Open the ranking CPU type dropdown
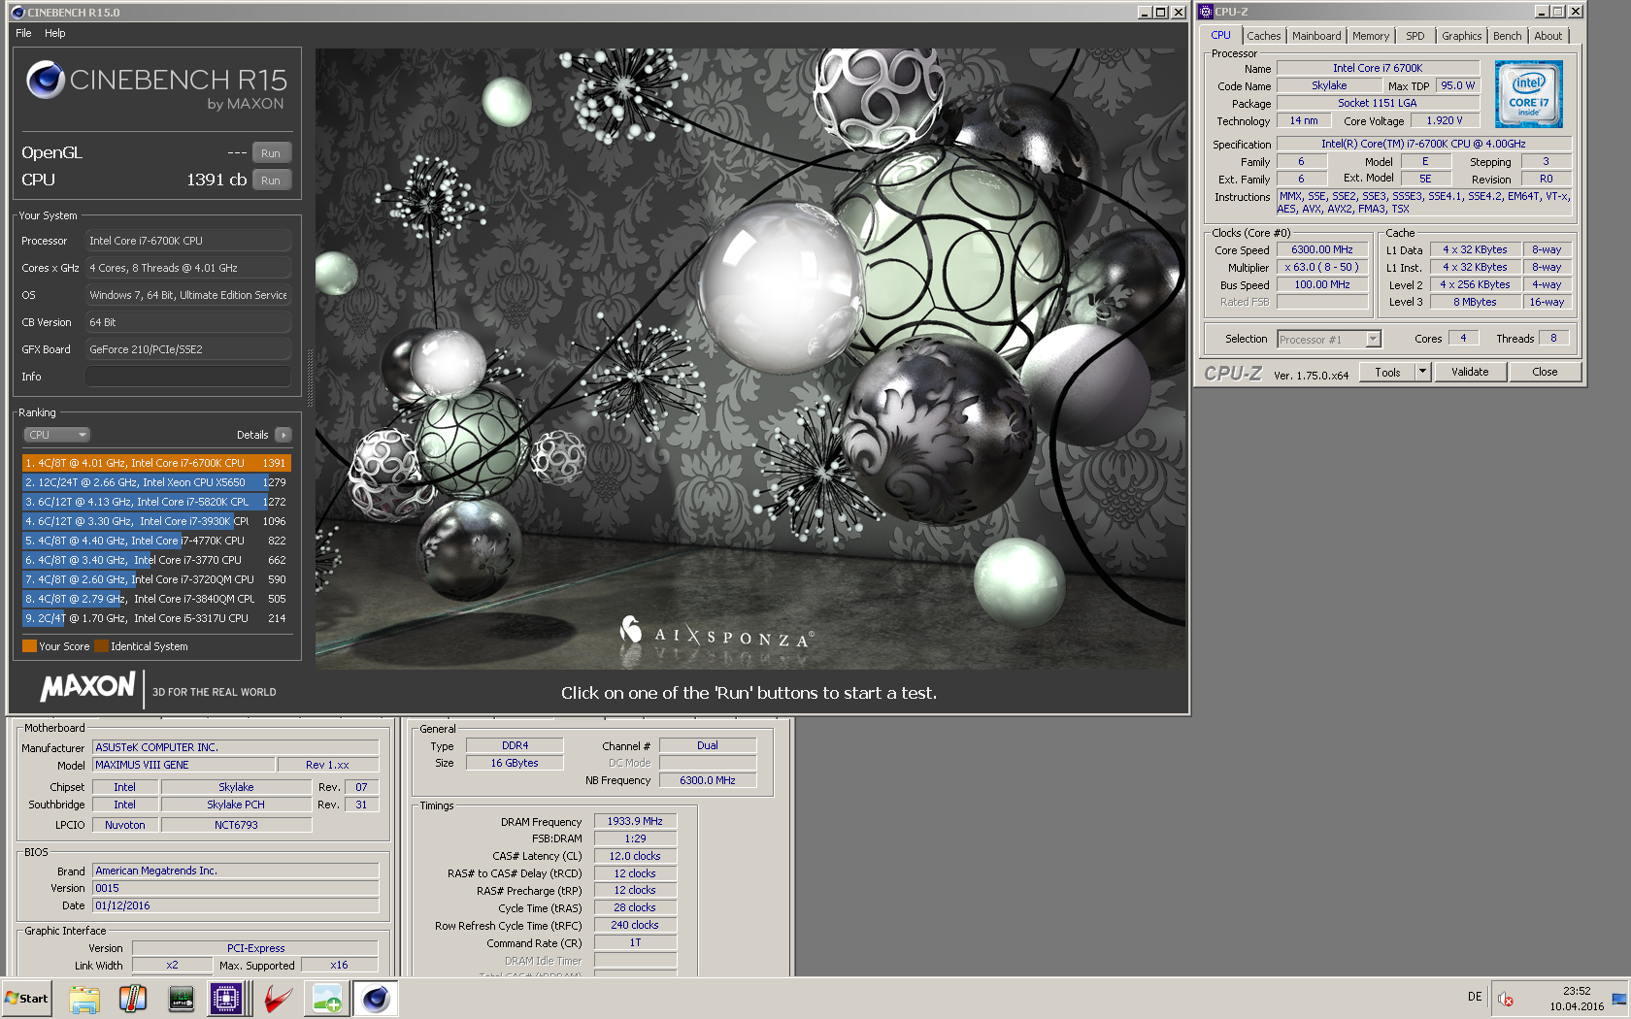 (56, 435)
